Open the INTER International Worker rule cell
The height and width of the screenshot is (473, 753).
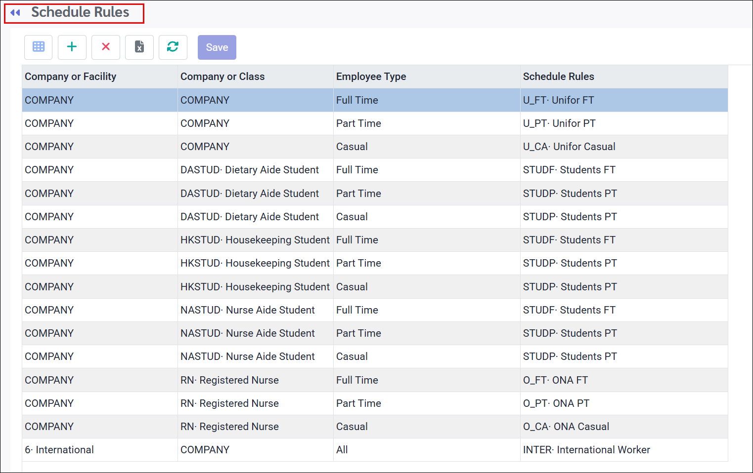point(624,450)
